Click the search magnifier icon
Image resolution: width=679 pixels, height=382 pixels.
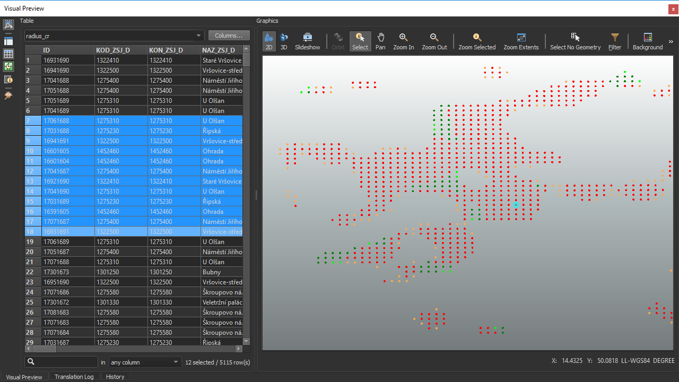click(31, 362)
